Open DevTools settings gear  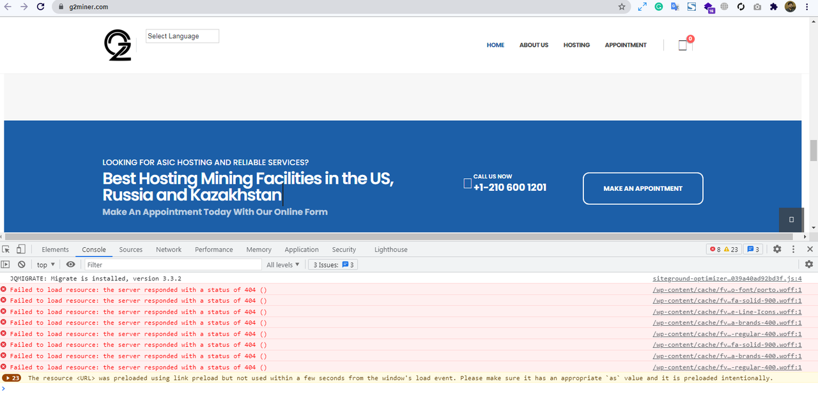click(x=777, y=249)
